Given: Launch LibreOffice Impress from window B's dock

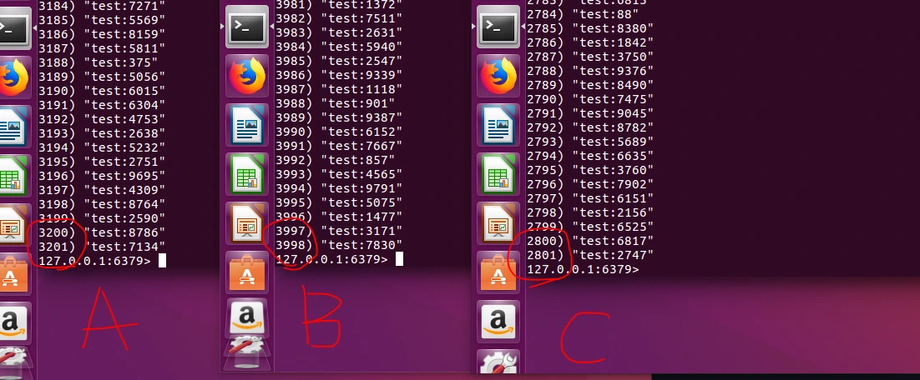Looking at the screenshot, I should tap(247, 223).
